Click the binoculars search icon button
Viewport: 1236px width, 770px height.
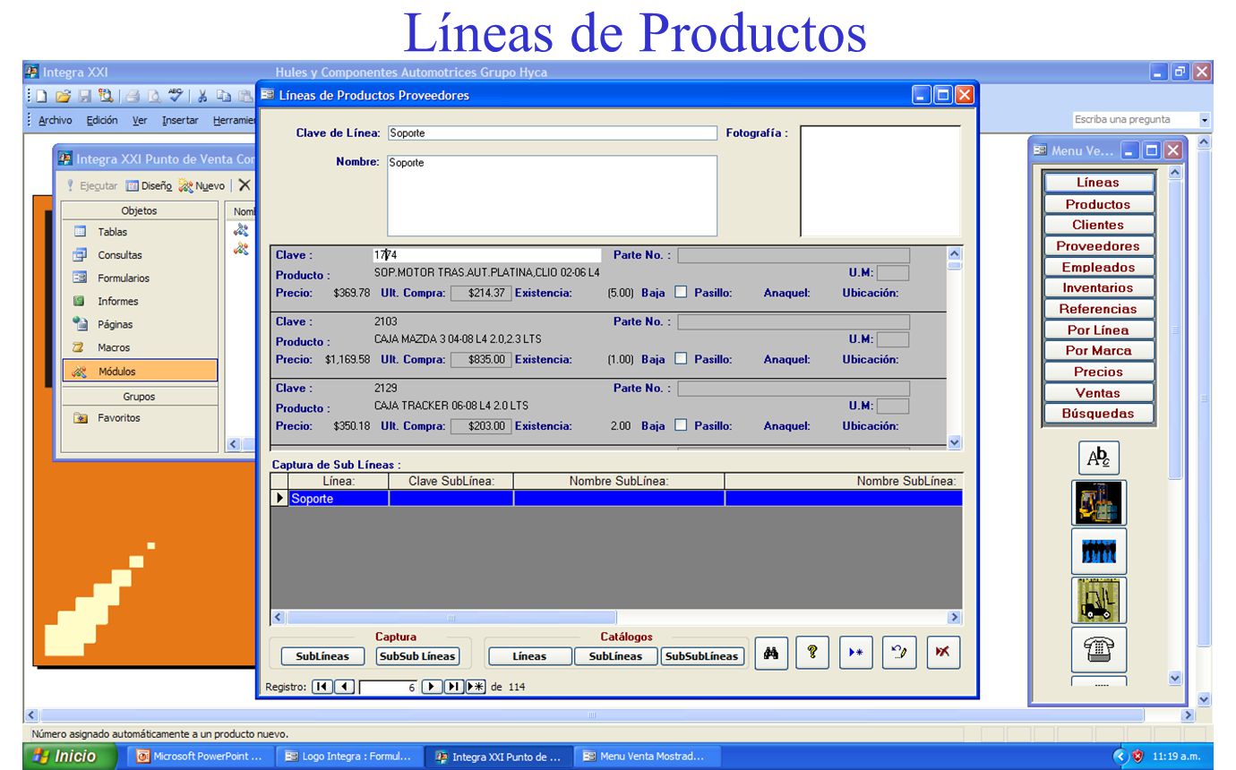pyautogui.click(x=769, y=653)
